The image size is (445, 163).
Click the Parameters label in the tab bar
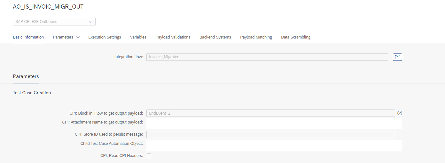click(x=63, y=37)
